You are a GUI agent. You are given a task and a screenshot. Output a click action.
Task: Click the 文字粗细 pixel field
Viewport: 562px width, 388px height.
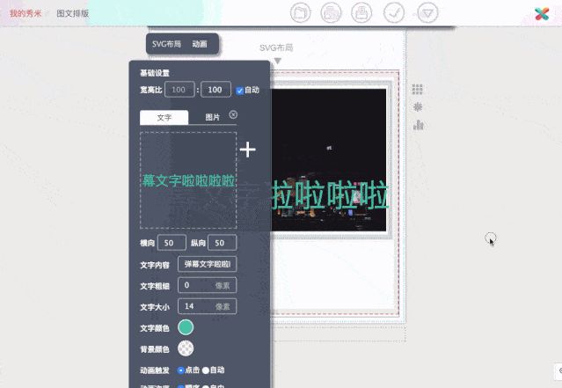click(x=208, y=285)
